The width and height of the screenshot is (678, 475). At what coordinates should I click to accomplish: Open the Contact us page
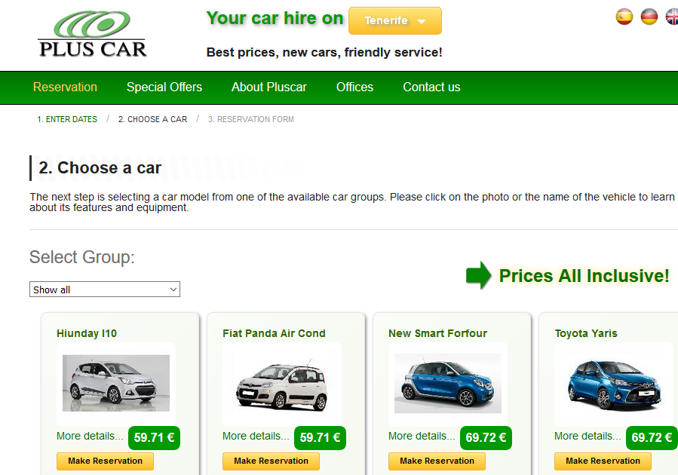point(431,87)
